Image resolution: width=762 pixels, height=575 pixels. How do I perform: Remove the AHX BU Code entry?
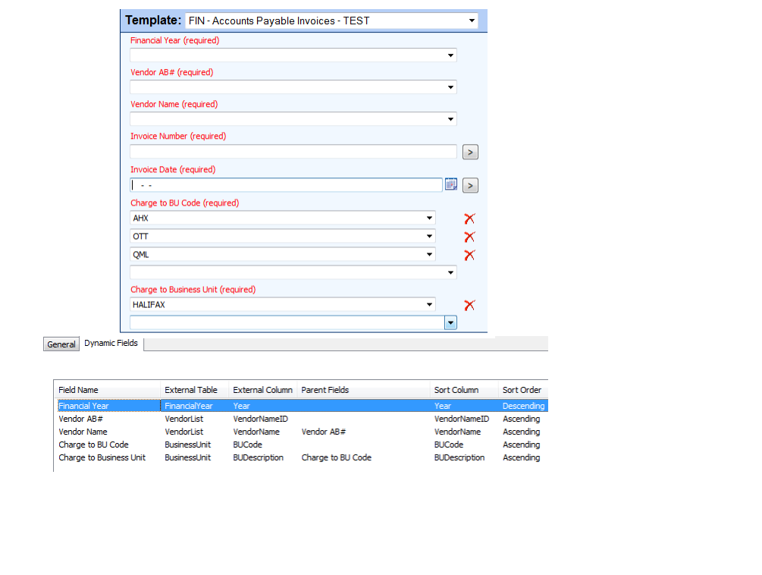coord(469,218)
